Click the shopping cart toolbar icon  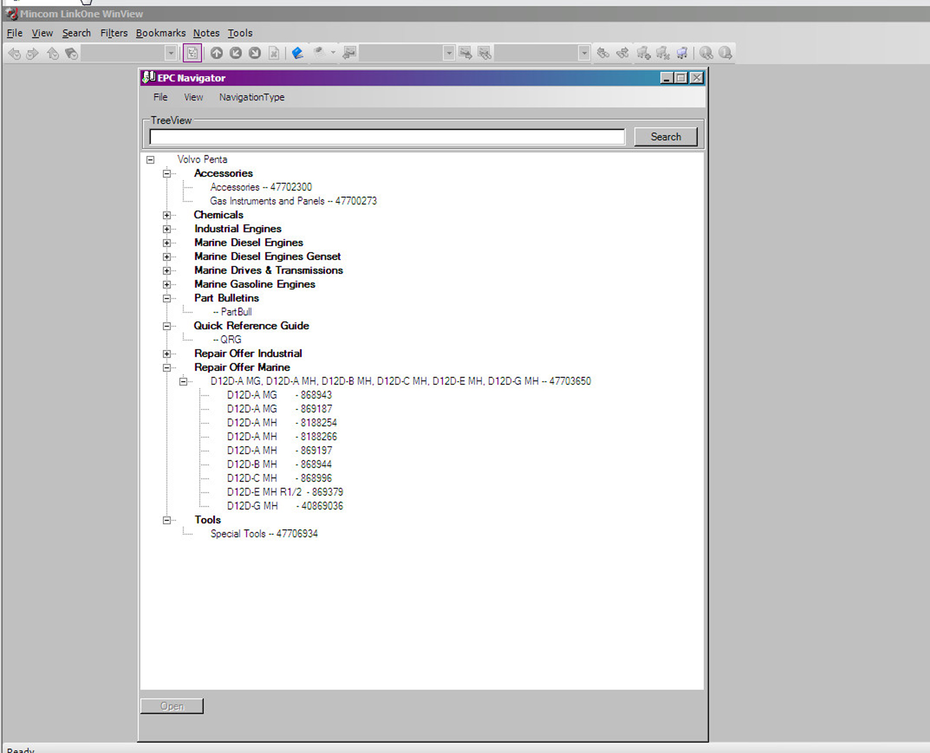click(x=682, y=53)
